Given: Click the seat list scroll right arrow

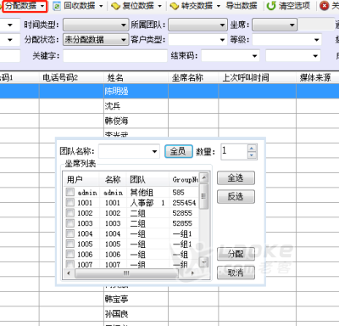Looking at the screenshot, I should tap(193, 273).
